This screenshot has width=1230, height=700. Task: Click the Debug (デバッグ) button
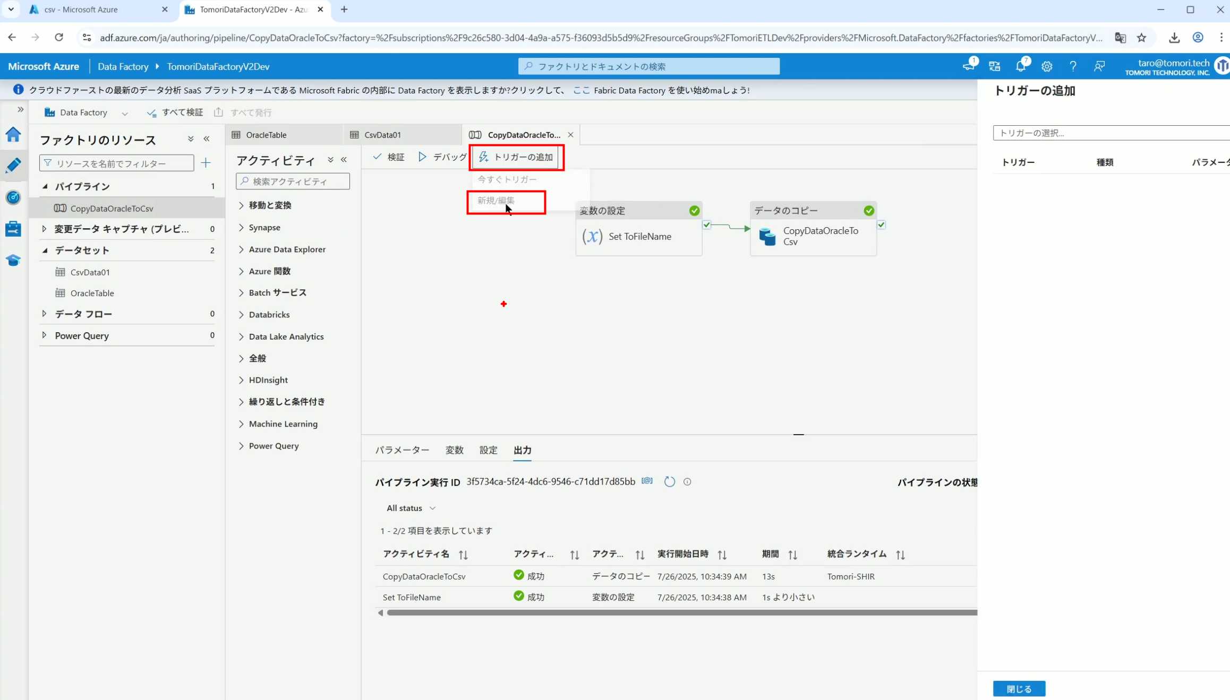click(442, 157)
